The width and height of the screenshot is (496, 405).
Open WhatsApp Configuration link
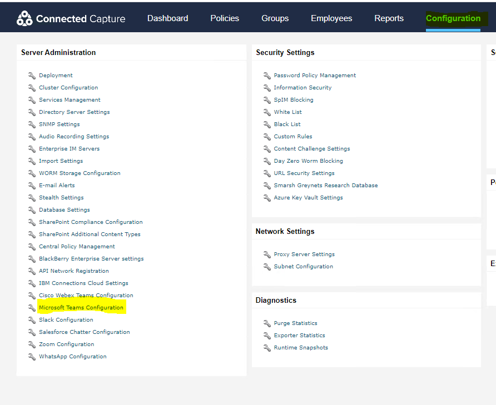(73, 357)
